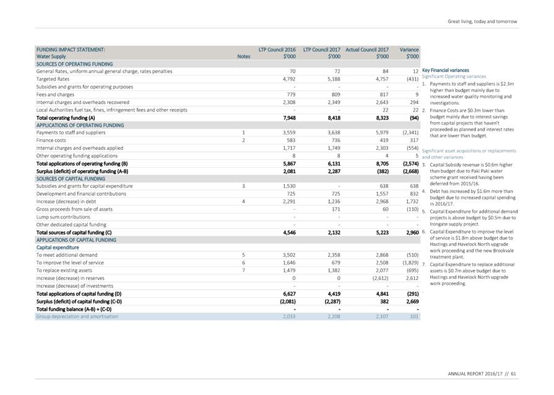Click 'Significant Operating variances' sidebar subheading
The height and width of the screenshot is (395, 554).
454,76
